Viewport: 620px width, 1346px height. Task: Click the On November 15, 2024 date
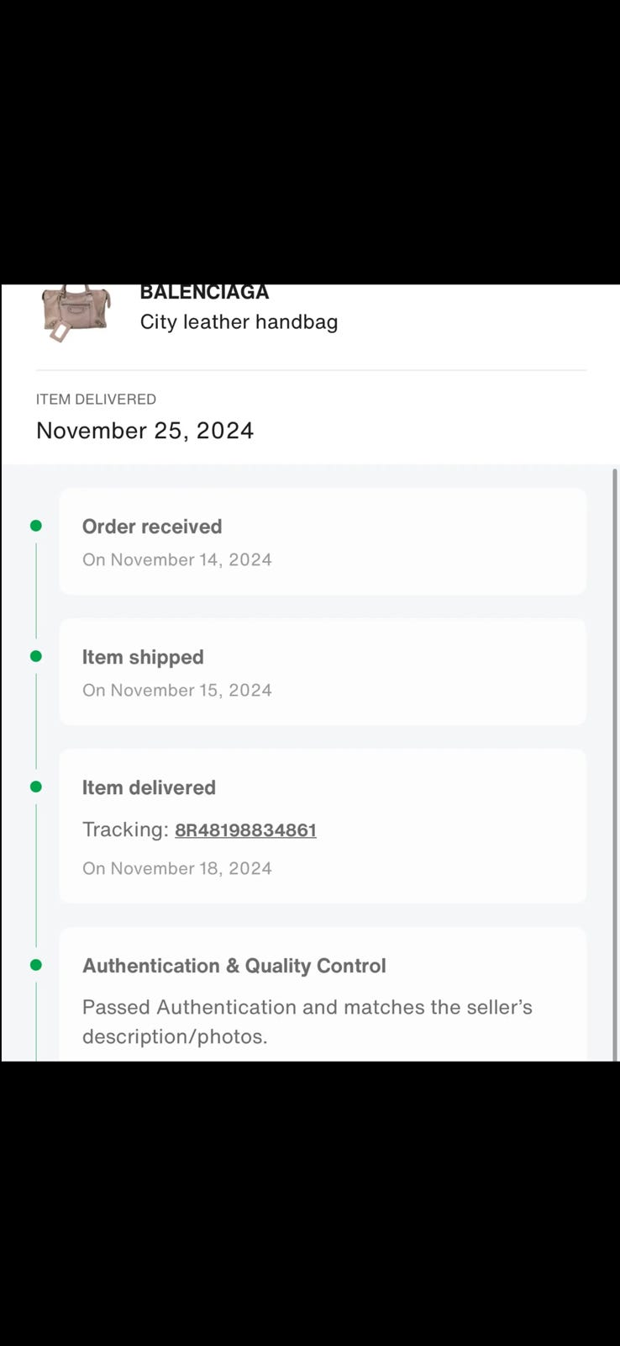pyautogui.click(x=177, y=691)
